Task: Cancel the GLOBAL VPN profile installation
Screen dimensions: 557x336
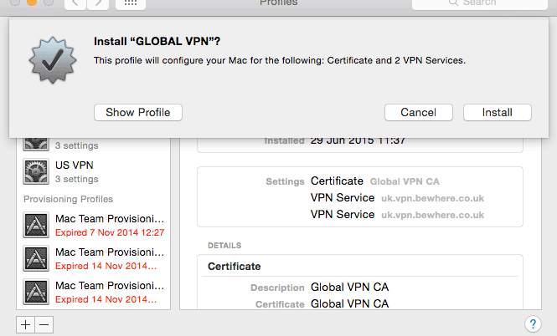Action: point(418,112)
